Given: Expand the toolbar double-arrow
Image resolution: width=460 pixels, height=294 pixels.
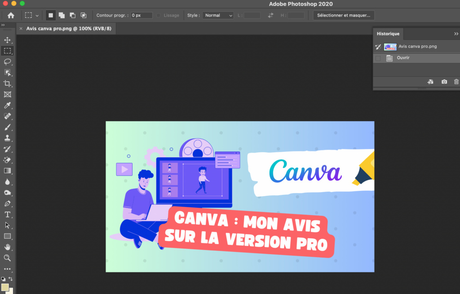Looking at the screenshot, I should [3, 25].
